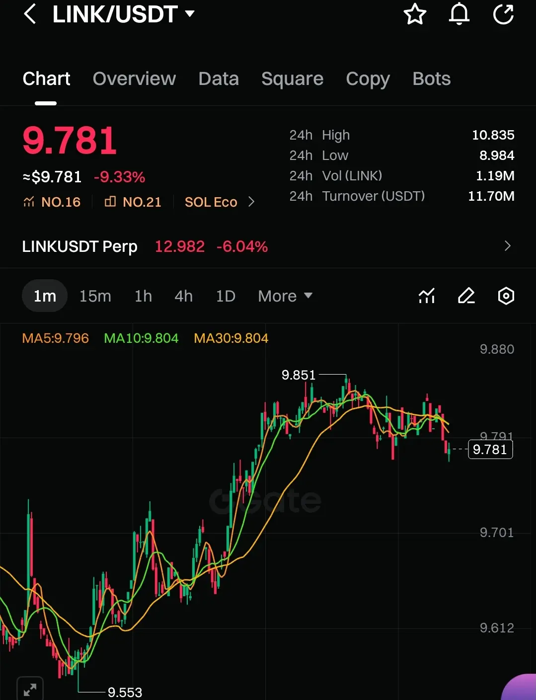
Task: Open the Square tab
Action: click(x=292, y=78)
